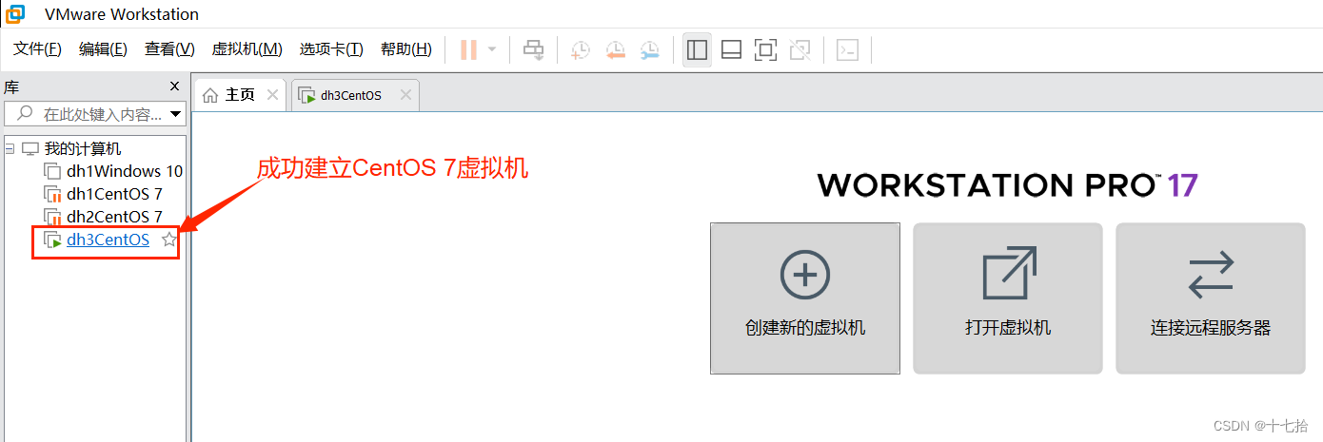The height and width of the screenshot is (442, 1323).
Task: Switch to the dh3CentOS tab
Action: [354, 95]
